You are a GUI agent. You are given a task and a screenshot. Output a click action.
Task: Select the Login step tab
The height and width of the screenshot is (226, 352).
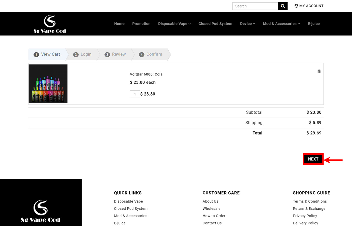82,54
